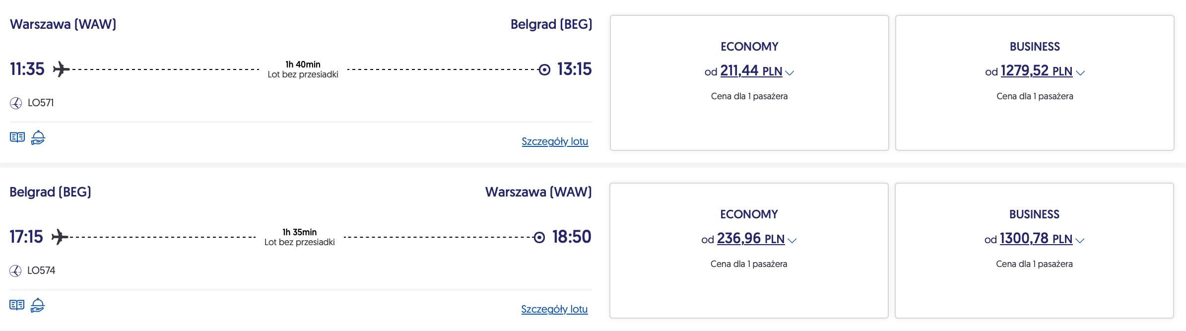The height and width of the screenshot is (331, 1186).
Task: Click the LOT airline logo beside LO574
Action: (x=15, y=271)
